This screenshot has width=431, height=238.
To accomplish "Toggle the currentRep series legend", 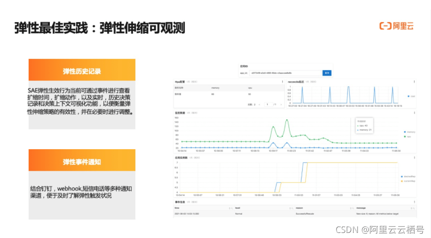I will pyautogui.click(x=408, y=181).
